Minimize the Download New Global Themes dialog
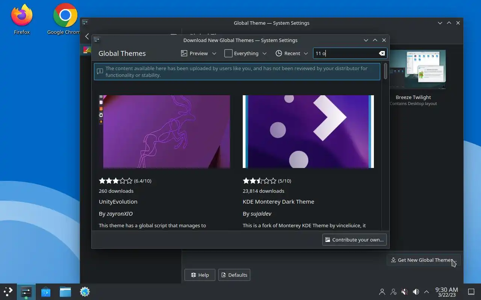 pos(366,40)
